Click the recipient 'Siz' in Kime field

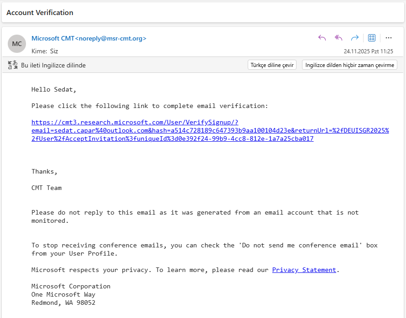(54, 51)
